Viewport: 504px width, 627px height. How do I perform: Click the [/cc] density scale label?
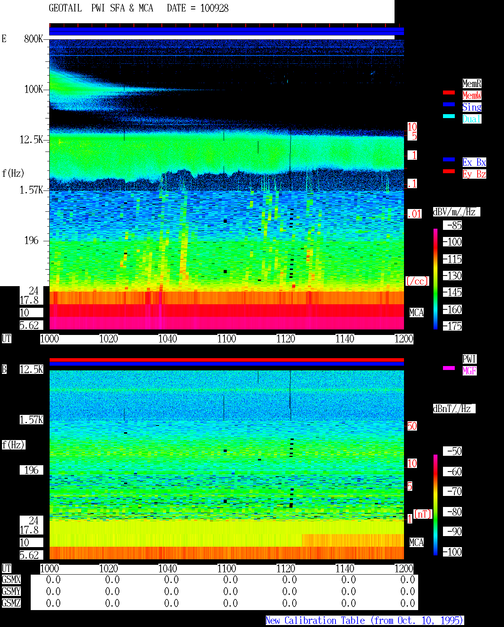(x=417, y=281)
